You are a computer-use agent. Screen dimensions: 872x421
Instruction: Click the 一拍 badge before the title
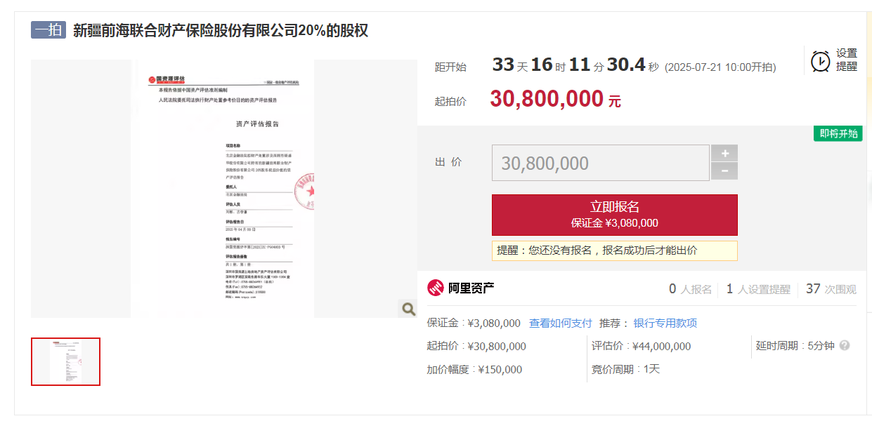(48, 30)
